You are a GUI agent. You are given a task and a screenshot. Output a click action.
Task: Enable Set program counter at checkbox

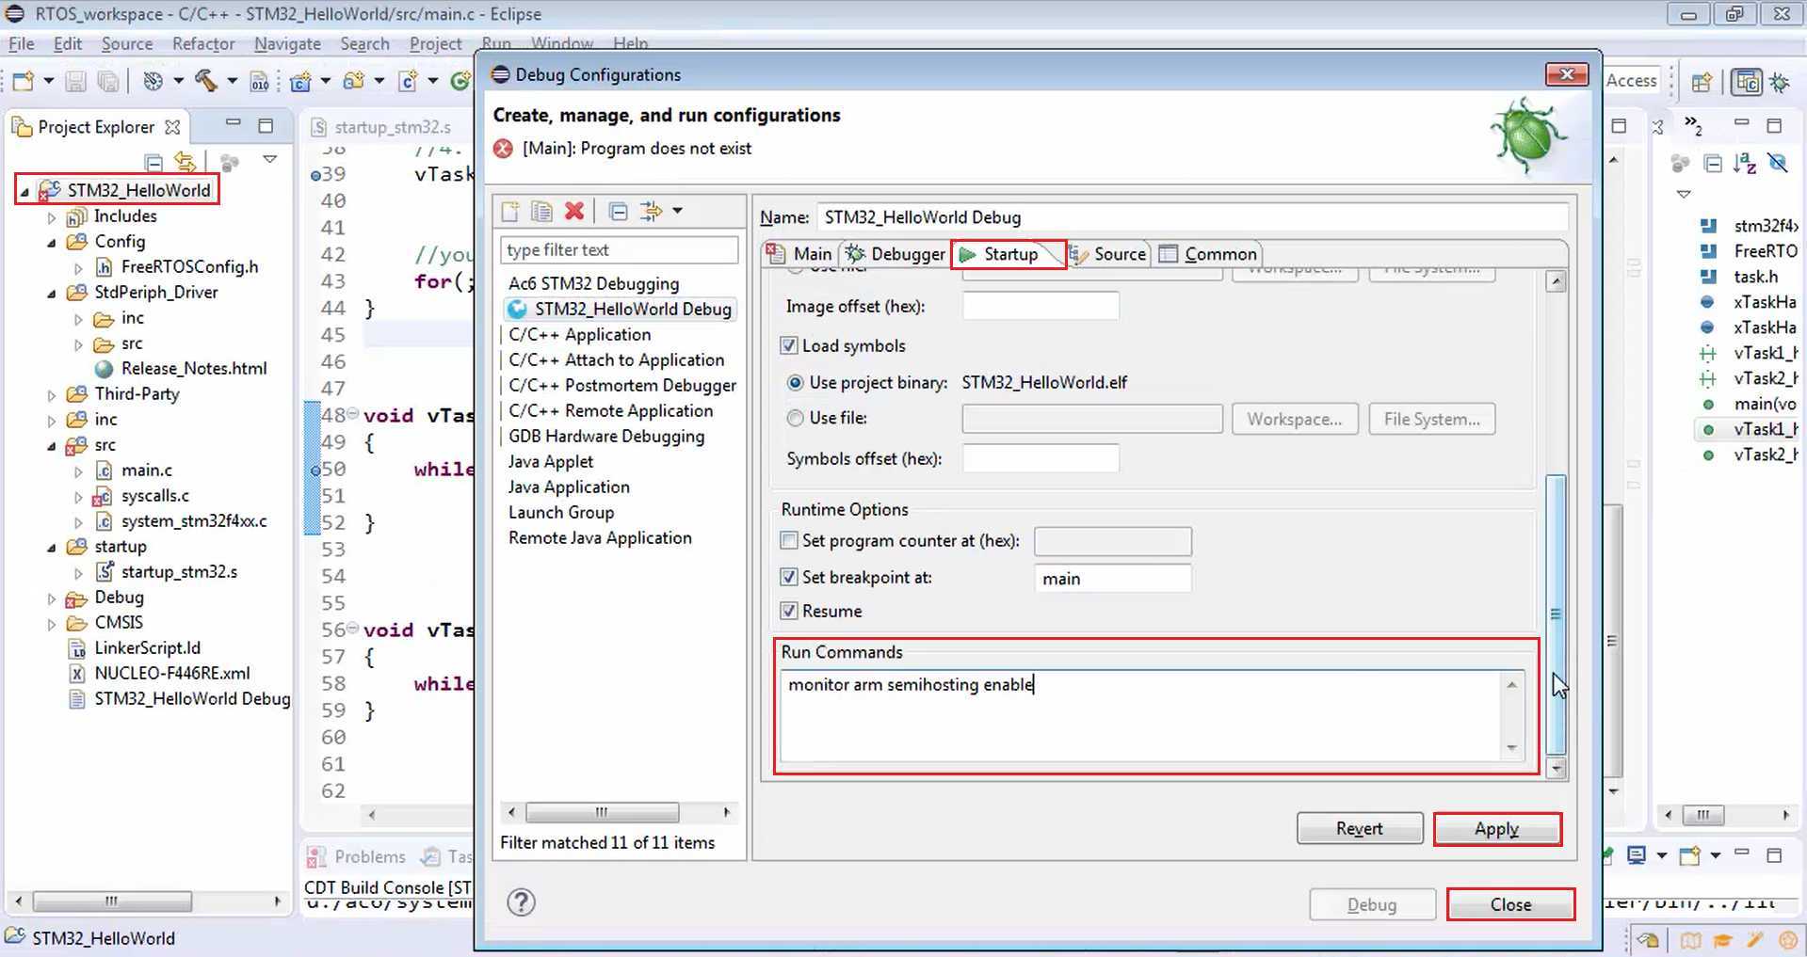(789, 540)
